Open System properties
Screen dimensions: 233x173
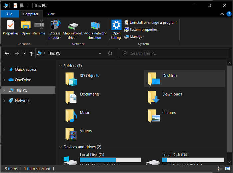click(141, 30)
